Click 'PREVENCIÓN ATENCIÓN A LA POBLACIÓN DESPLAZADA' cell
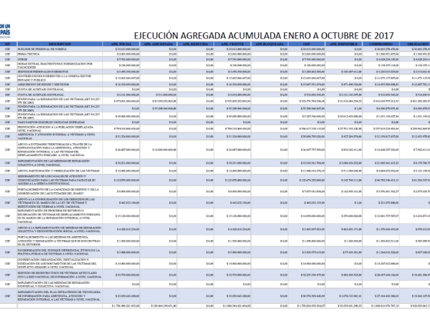This screenshot has width=430, height=323. click(60, 129)
